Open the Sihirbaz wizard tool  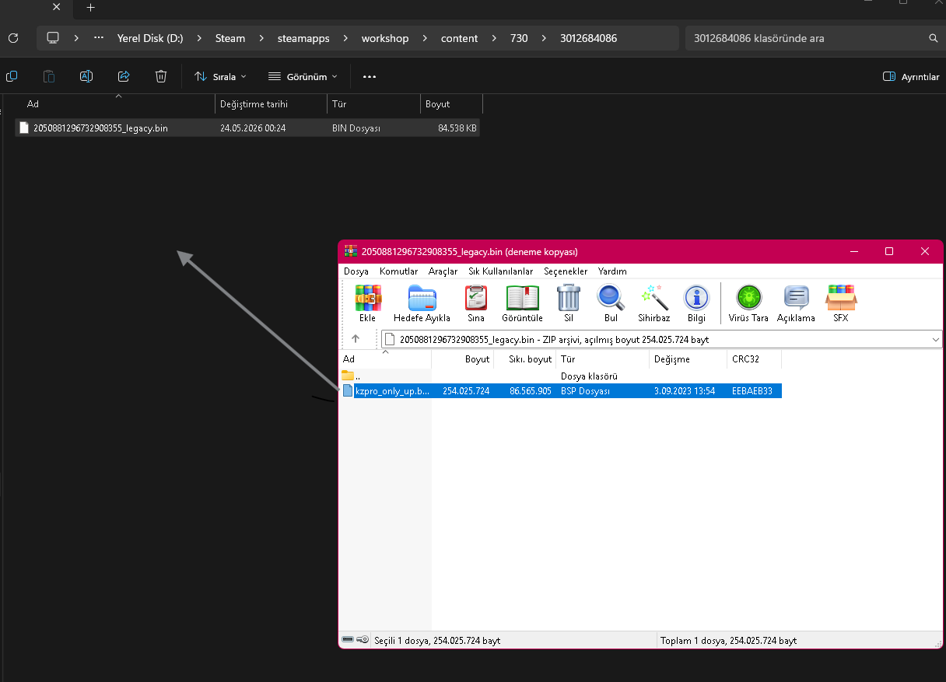653,298
